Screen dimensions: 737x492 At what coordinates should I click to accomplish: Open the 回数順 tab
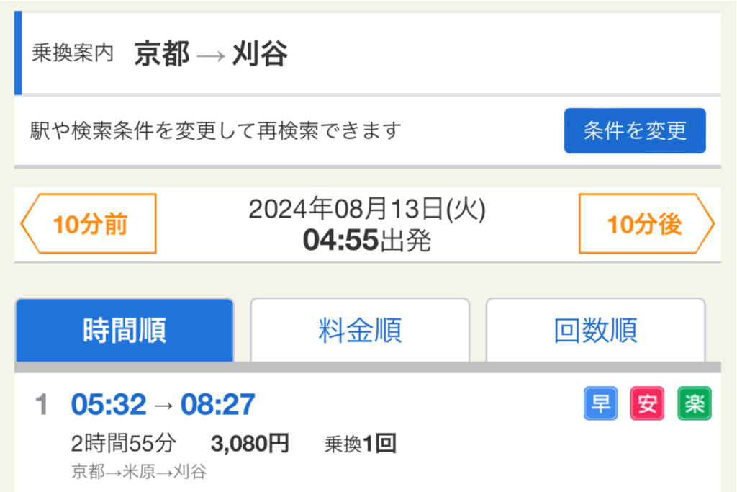pos(595,331)
